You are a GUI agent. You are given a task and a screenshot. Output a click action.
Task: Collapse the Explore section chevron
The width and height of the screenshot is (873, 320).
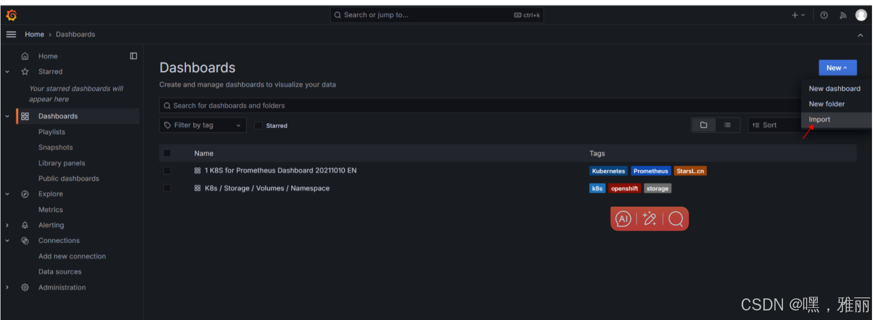[8, 194]
